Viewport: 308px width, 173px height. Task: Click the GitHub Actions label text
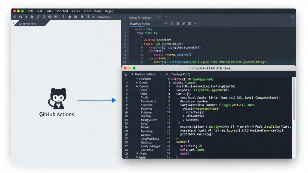pyautogui.click(x=57, y=114)
